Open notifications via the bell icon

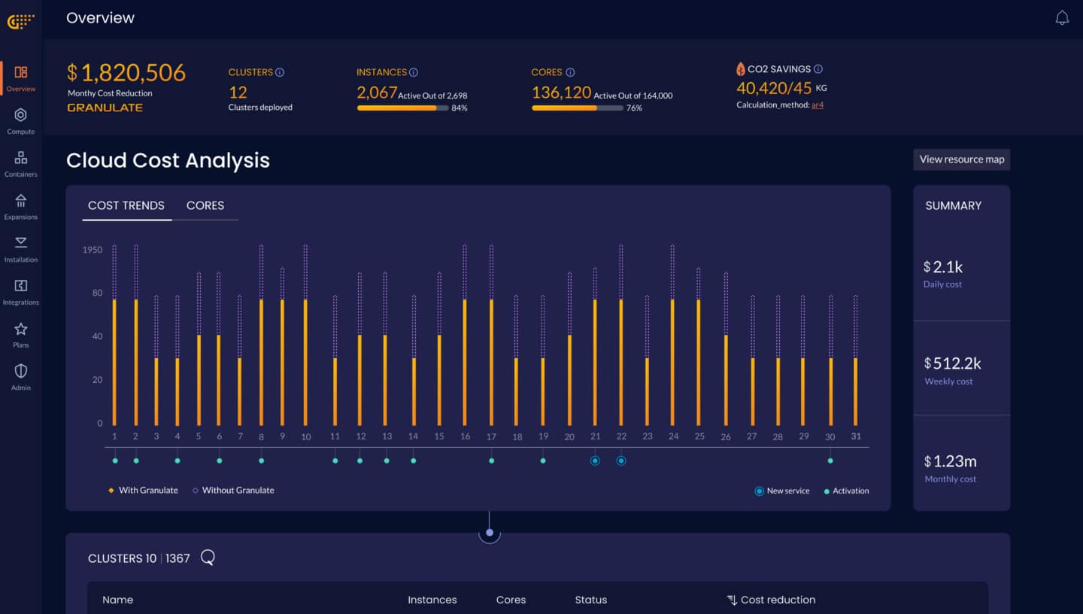[x=1062, y=18]
